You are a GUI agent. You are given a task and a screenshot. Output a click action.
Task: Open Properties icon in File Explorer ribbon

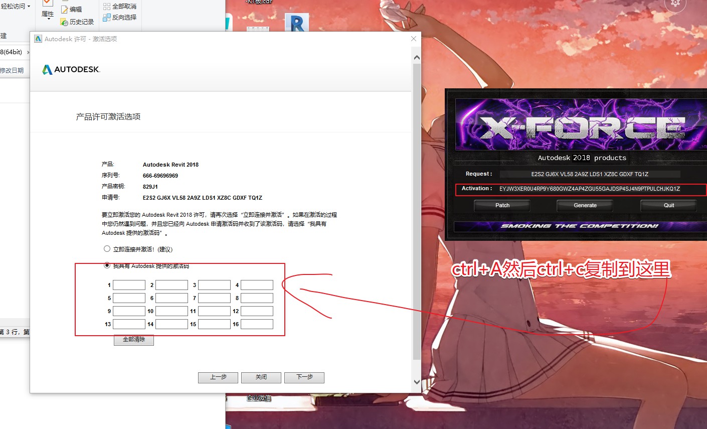click(x=47, y=3)
